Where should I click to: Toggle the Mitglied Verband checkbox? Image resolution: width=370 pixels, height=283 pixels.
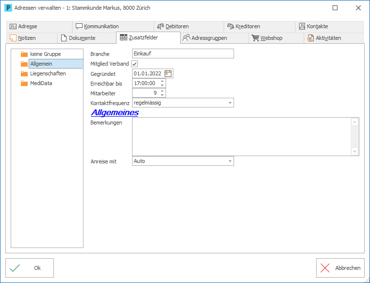135,64
